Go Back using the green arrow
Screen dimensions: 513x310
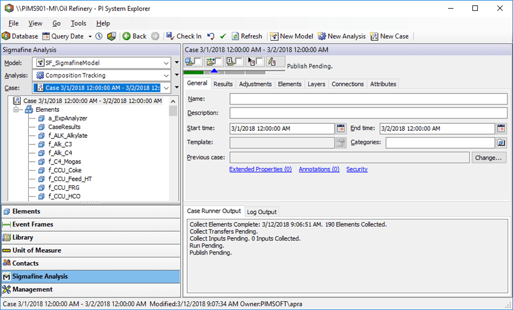click(x=134, y=36)
